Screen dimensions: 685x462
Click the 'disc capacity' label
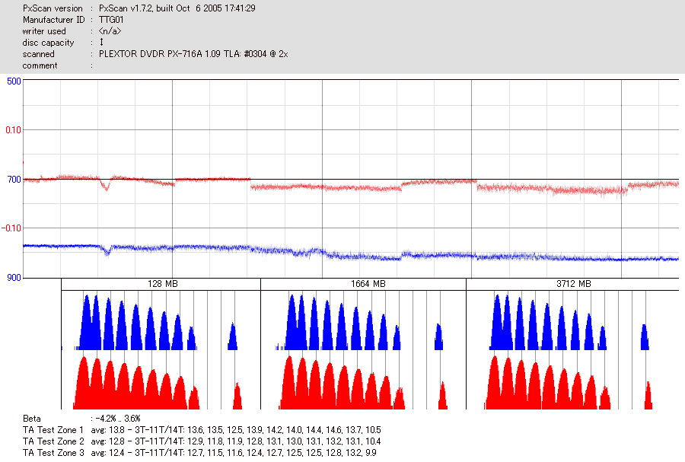[x=48, y=43]
